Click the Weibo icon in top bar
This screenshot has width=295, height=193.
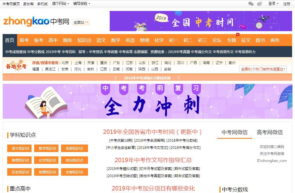[259, 4]
